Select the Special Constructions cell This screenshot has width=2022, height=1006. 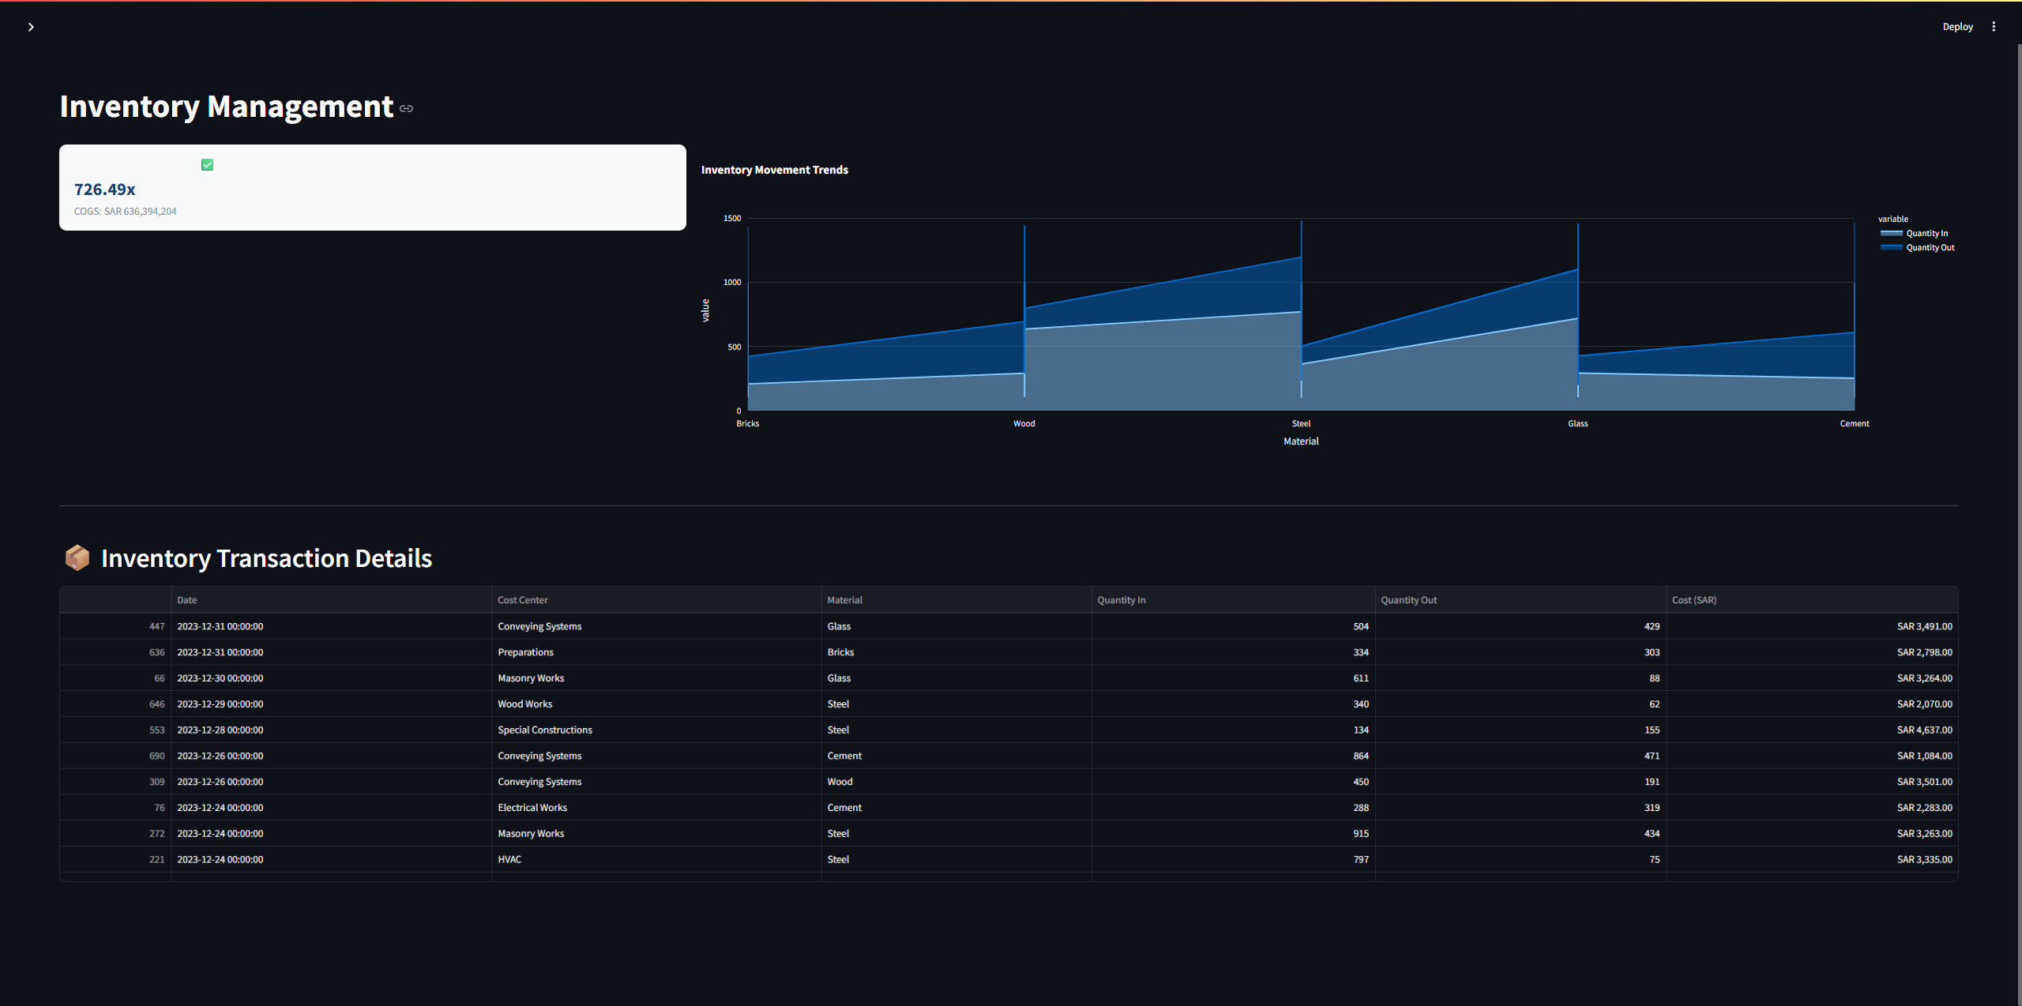tap(656, 730)
